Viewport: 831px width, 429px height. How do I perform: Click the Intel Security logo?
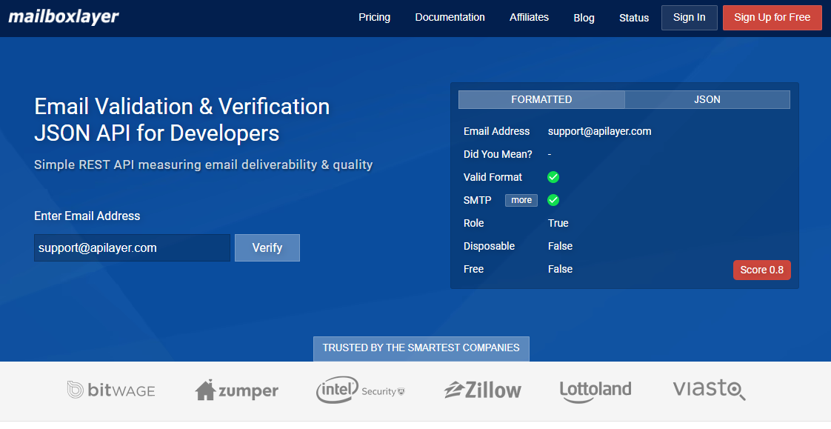click(361, 390)
